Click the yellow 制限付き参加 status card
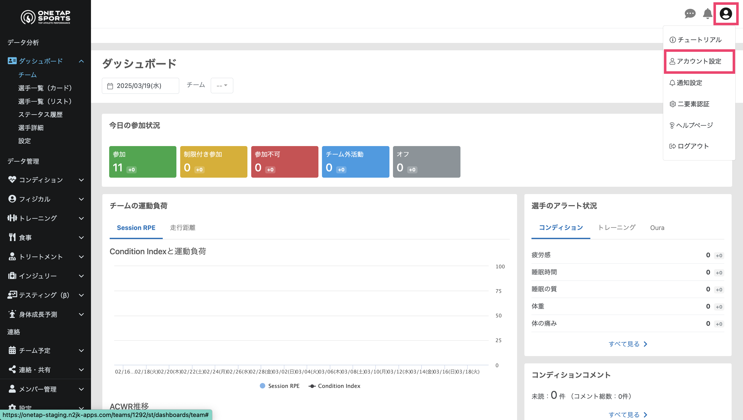 214,162
